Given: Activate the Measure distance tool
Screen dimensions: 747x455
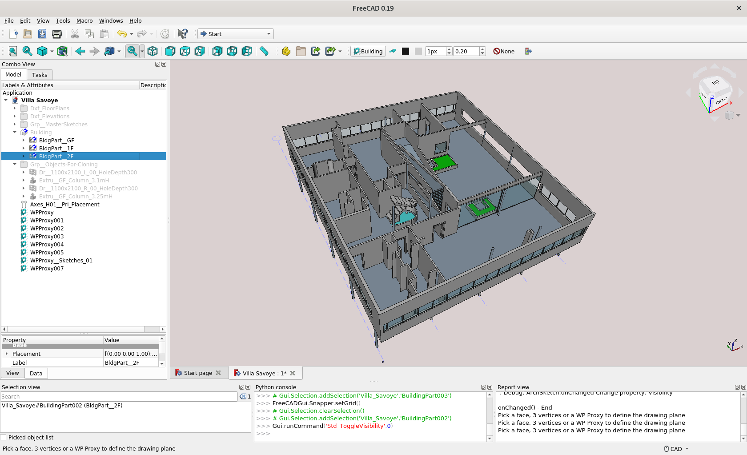Looking at the screenshot, I should 264,51.
